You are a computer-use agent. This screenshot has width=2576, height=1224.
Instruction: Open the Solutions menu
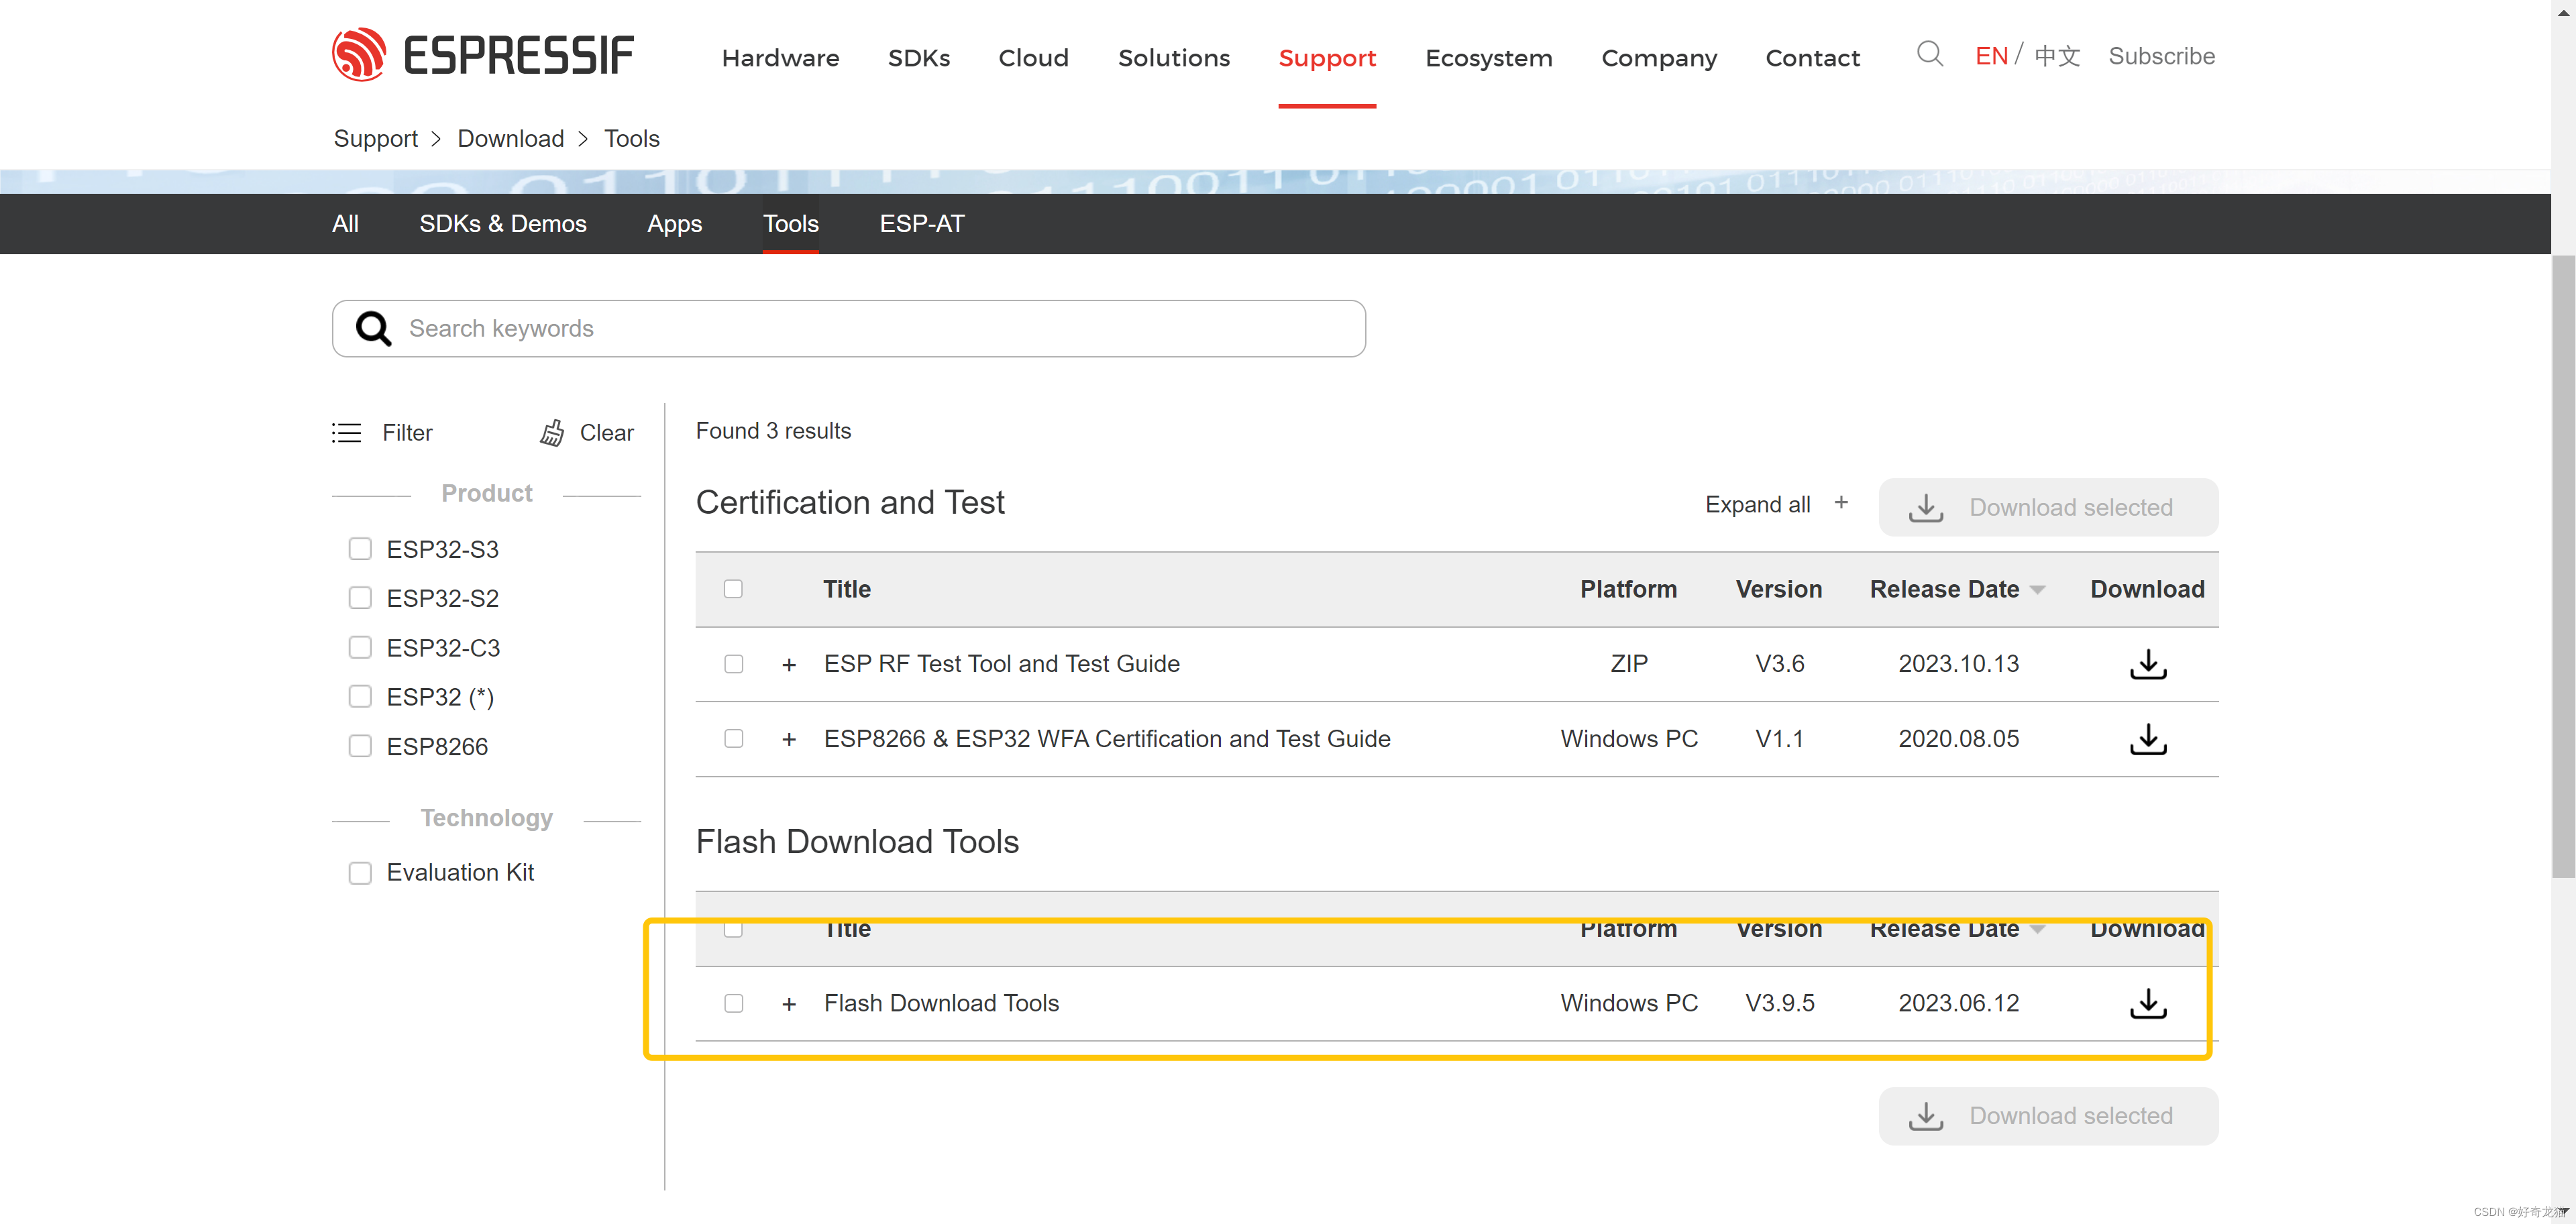(x=1173, y=58)
